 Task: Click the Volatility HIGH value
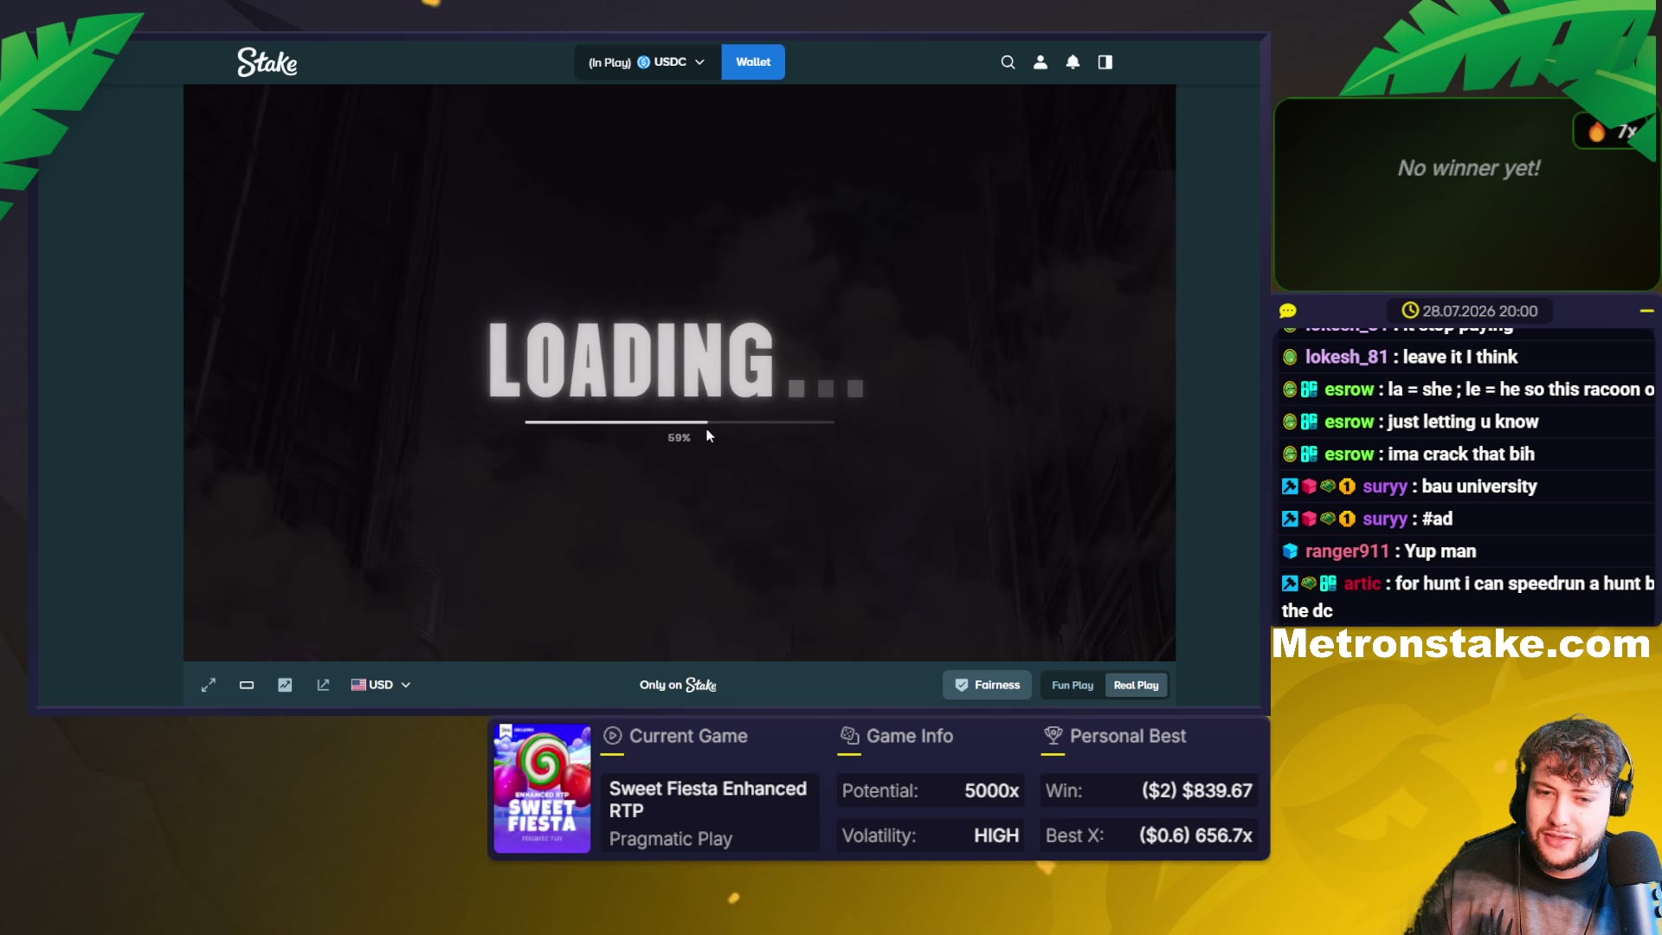[996, 835]
